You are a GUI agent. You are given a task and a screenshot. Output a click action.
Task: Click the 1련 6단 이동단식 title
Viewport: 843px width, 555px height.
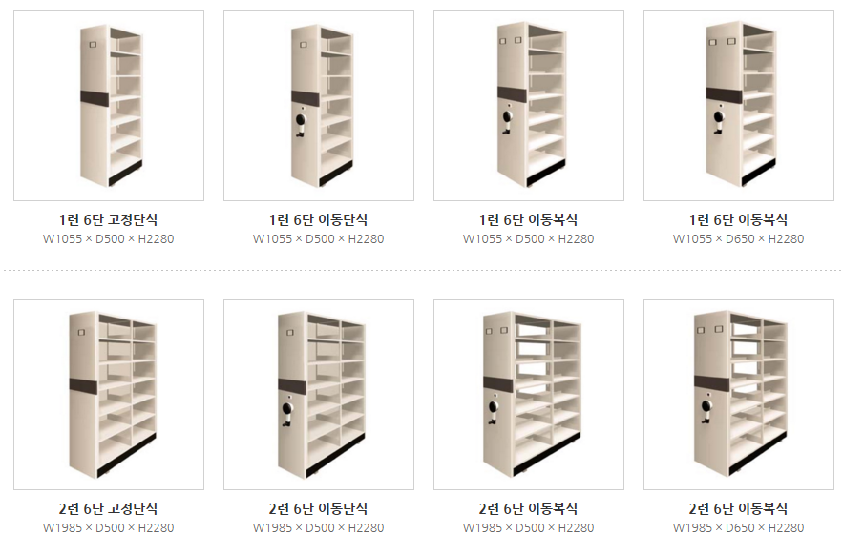319,219
